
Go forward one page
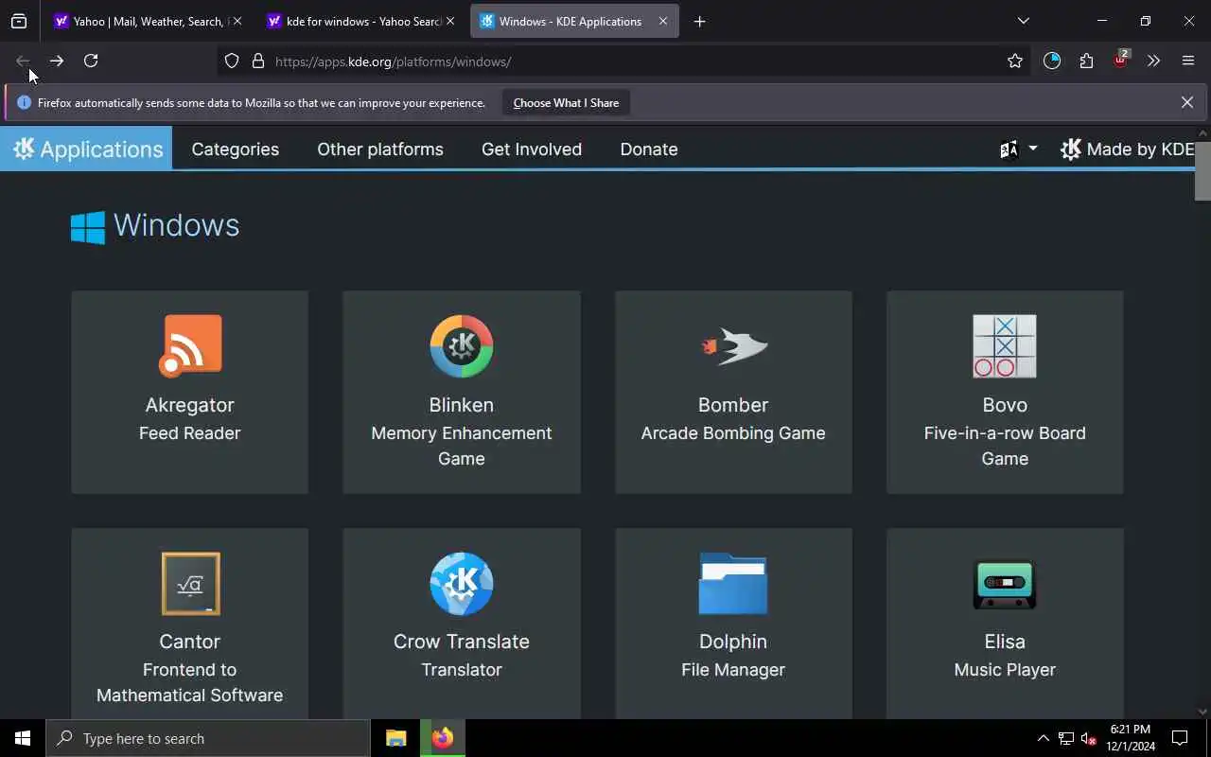tap(57, 61)
